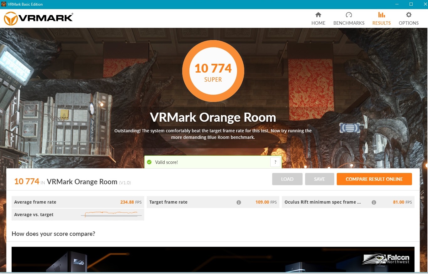This screenshot has width=428, height=274.
Task: Click the Oculus Rift minimum spec frame label
Action: (323, 202)
